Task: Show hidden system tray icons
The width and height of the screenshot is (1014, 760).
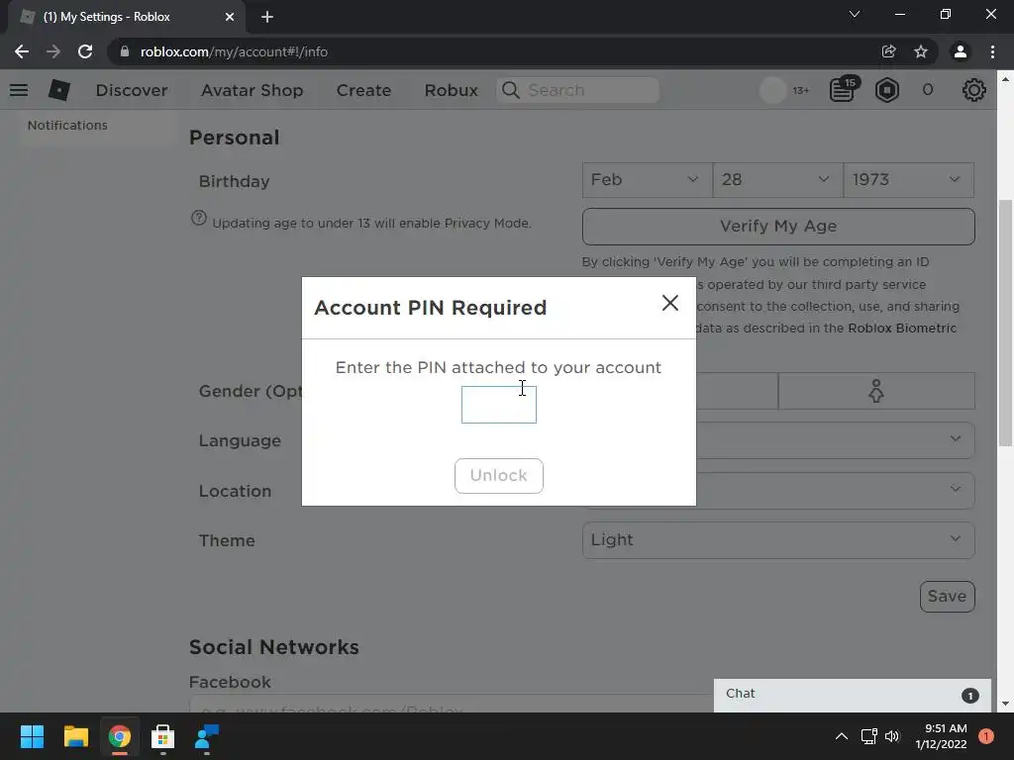Action: (842, 736)
